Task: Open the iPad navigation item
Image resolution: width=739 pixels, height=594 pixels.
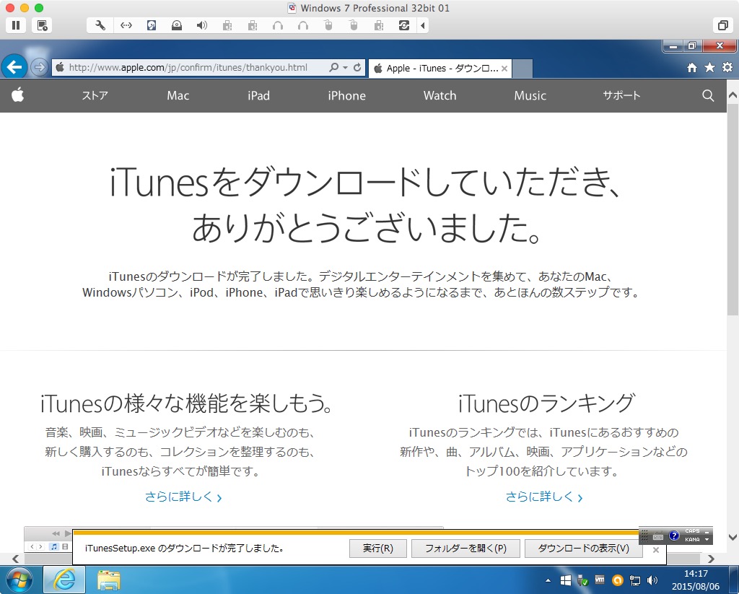Action: [259, 96]
